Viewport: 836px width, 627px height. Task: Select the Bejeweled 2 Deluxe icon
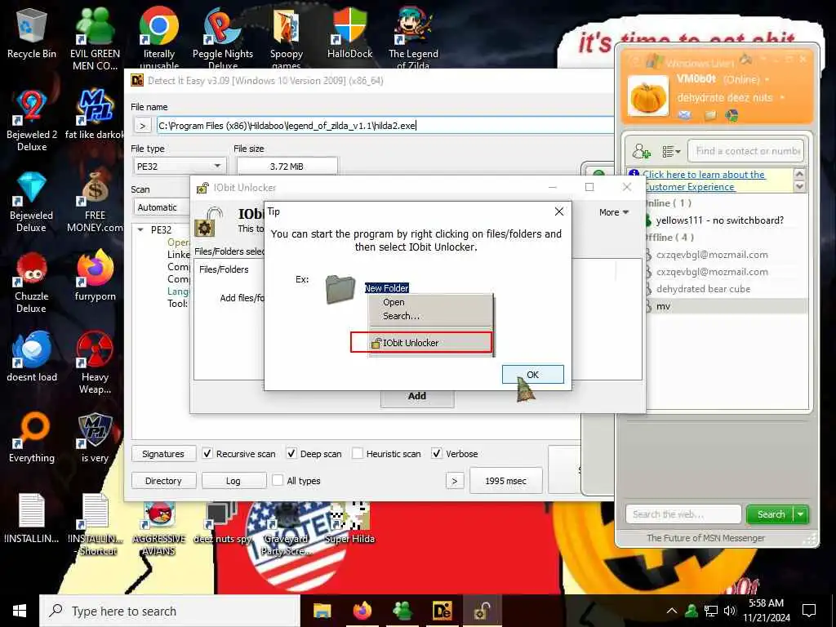click(32, 120)
